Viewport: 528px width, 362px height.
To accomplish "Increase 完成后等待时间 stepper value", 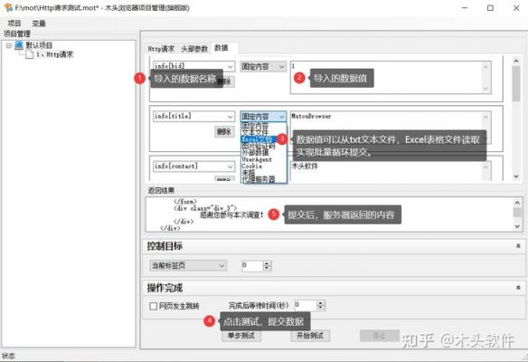I will click(x=321, y=302).
